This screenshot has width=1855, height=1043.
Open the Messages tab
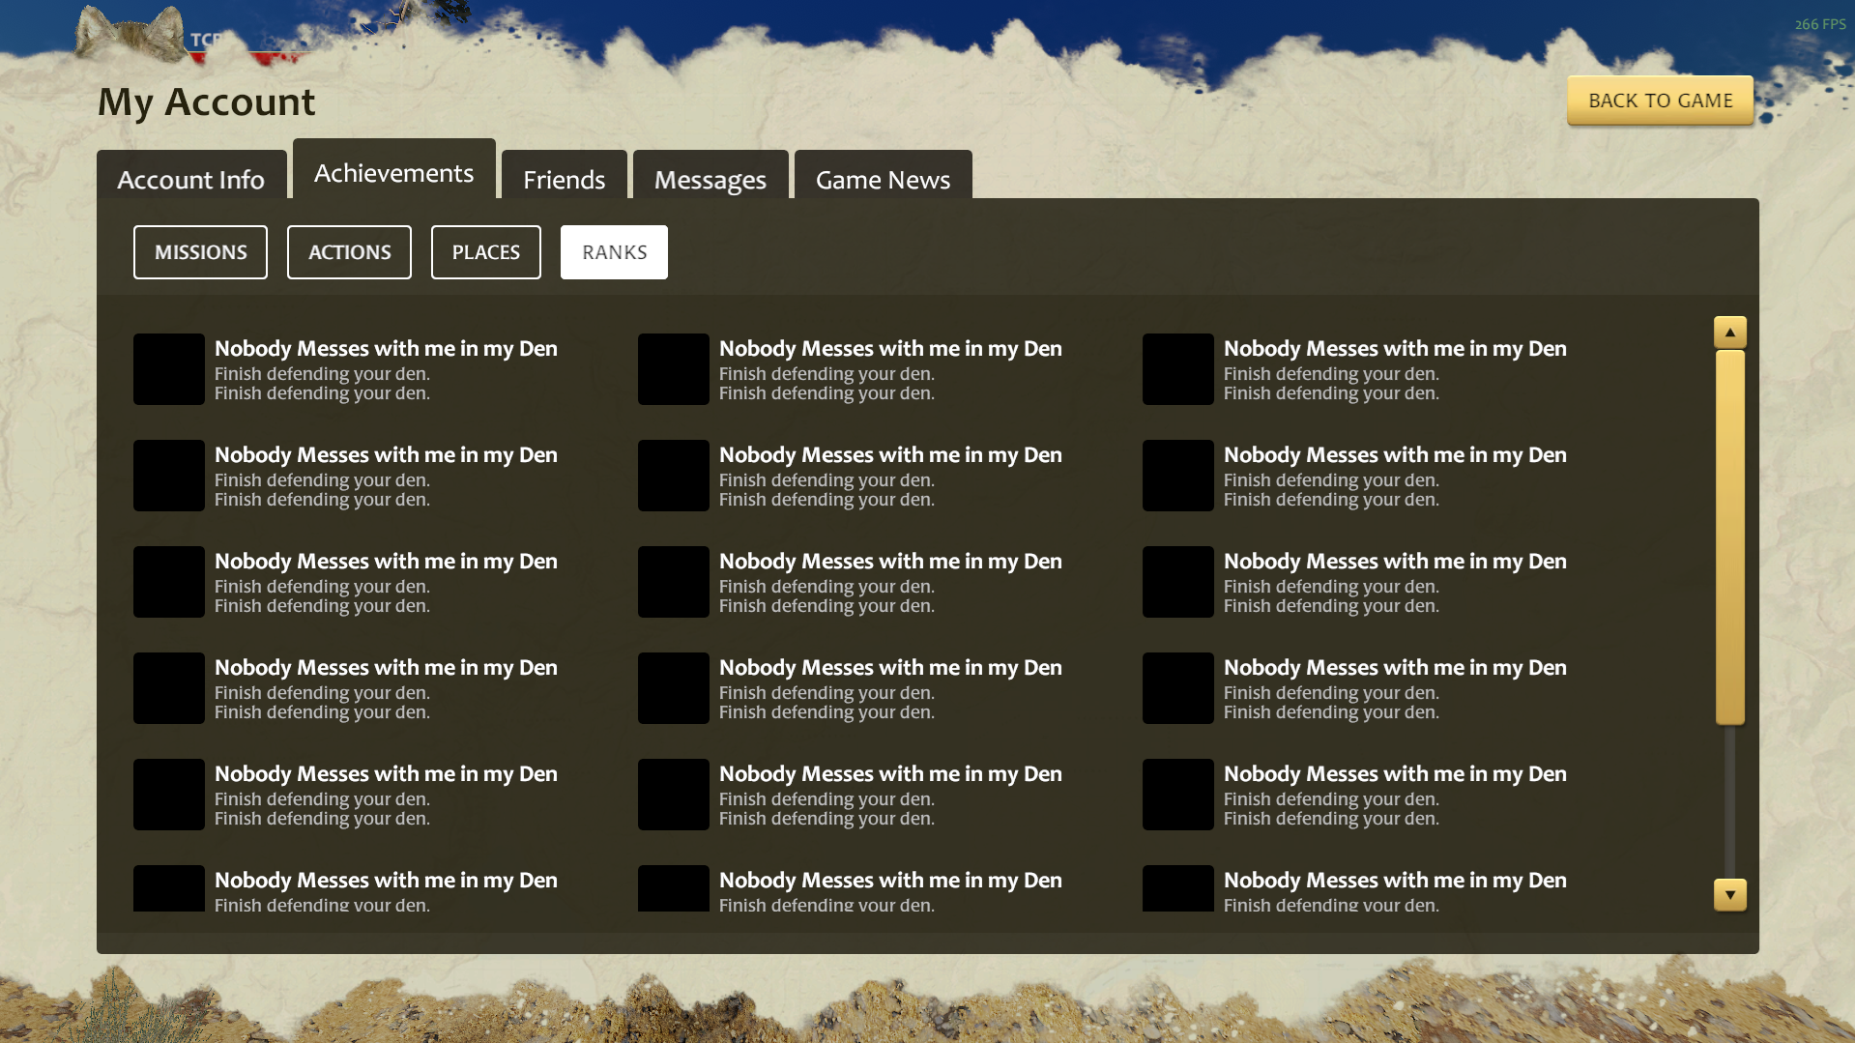710,175
